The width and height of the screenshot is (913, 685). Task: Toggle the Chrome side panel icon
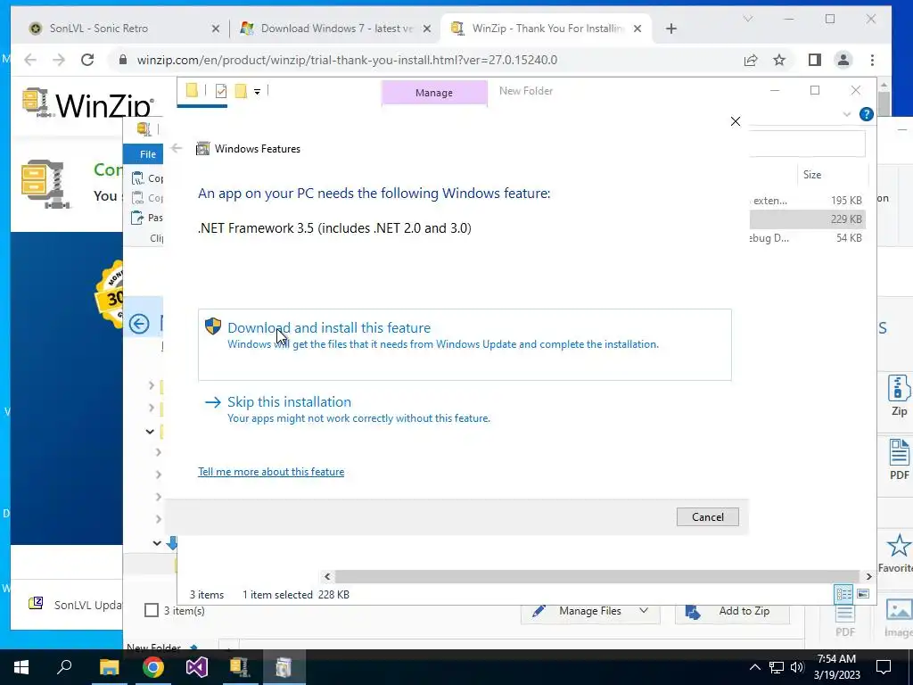pos(815,60)
